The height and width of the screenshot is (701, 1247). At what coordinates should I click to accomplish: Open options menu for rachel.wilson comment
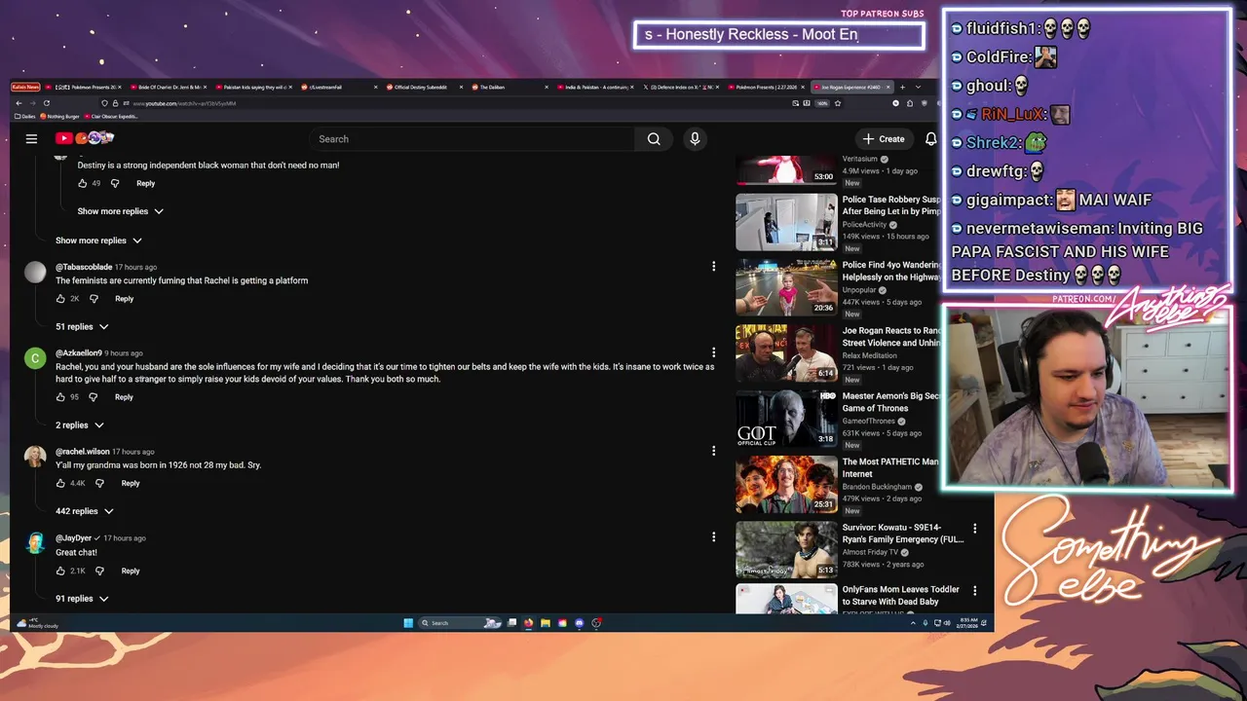pos(713,451)
